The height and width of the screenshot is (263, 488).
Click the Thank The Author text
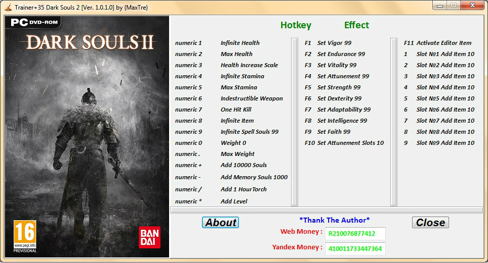[x=335, y=220]
